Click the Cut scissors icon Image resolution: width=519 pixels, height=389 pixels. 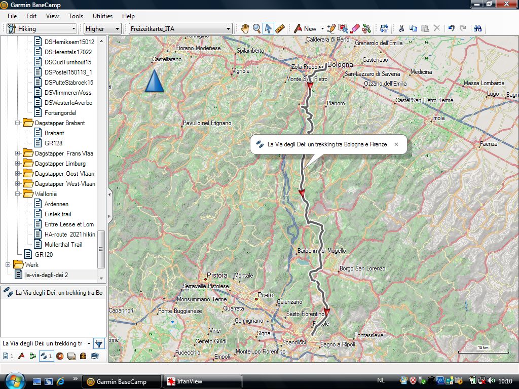click(401, 29)
